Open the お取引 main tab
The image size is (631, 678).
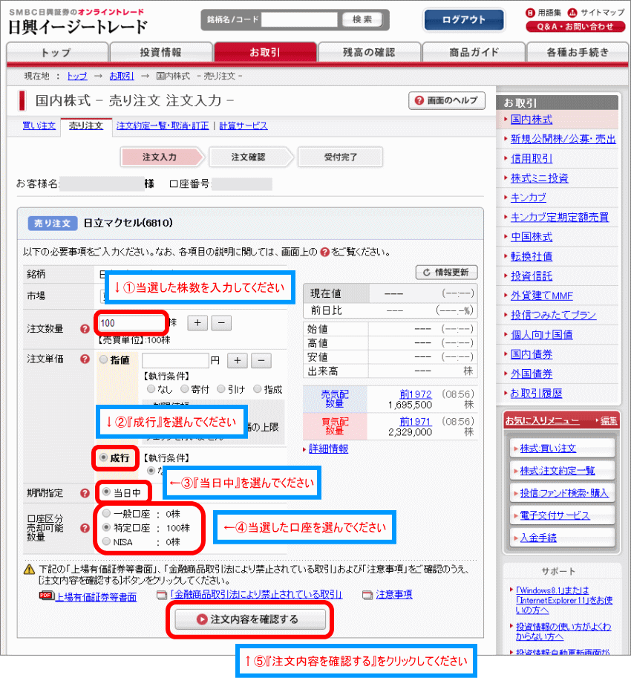click(265, 52)
